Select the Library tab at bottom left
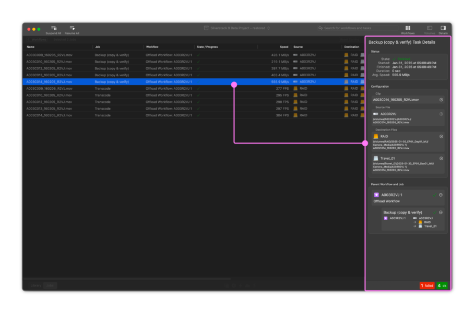Image resolution: width=474 pixels, height=310 pixels. (x=36, y=285)
